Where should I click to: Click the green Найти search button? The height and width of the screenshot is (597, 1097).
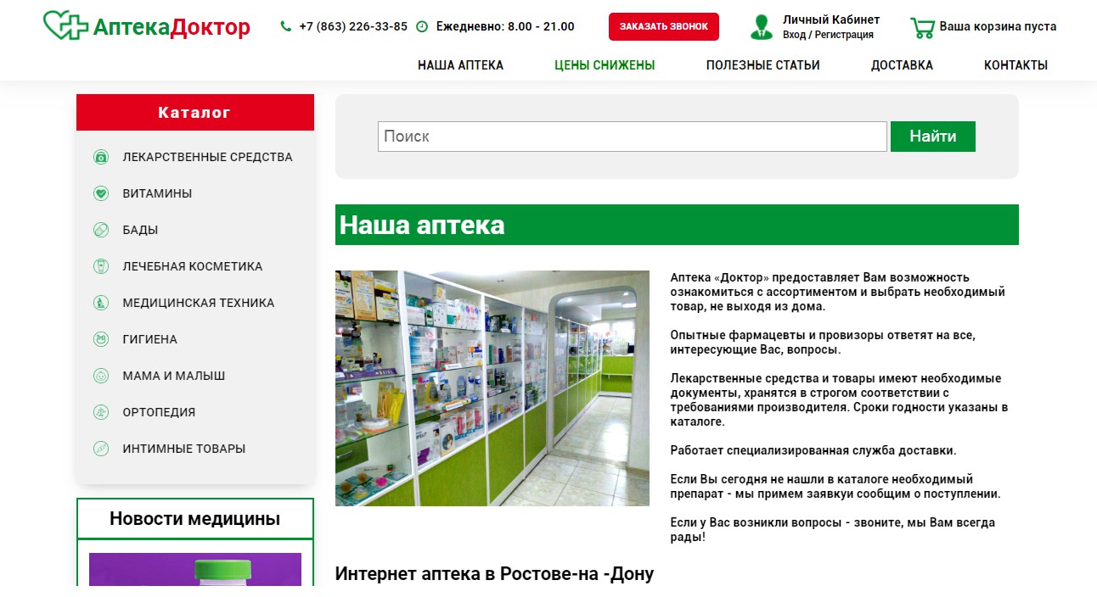tap(933, 137)
